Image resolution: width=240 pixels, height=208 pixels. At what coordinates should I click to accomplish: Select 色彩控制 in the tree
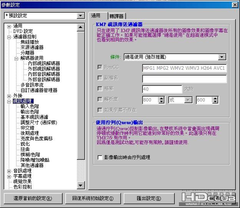[x=22, y=187]
